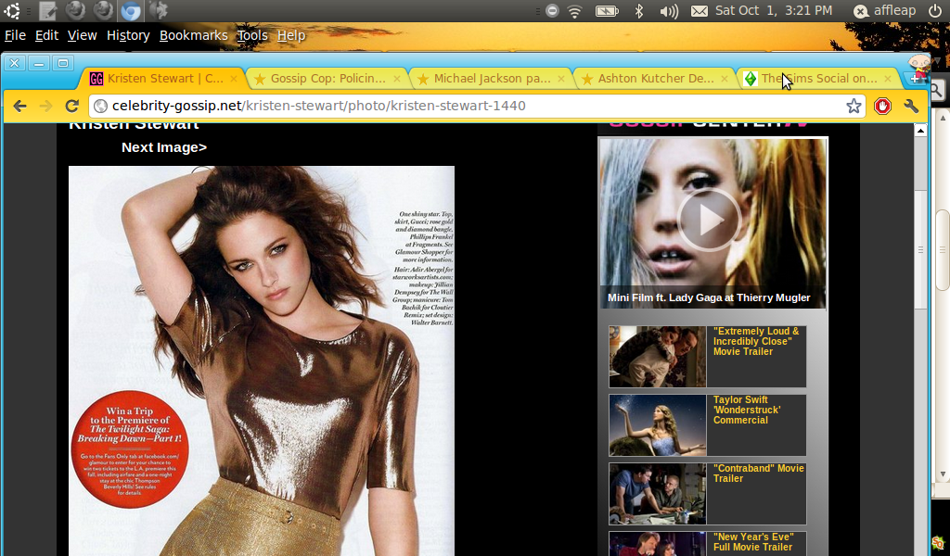Open the Ubuntu logo main menu
The image size is (950, 556).
click(x=11, y=10)
